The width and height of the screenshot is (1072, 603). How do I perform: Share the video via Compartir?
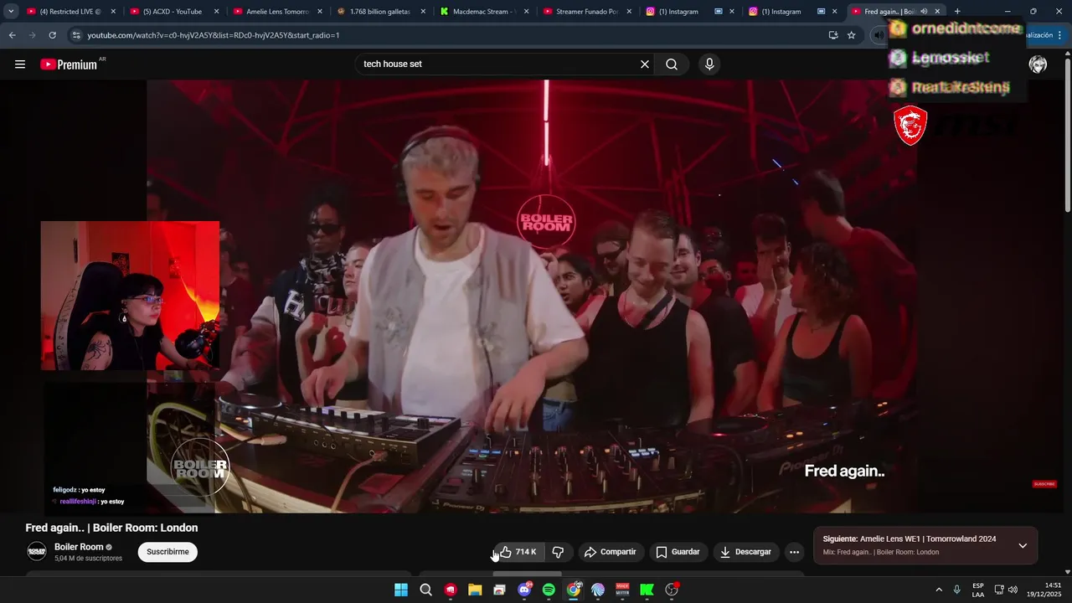click(x=611, y=552)
